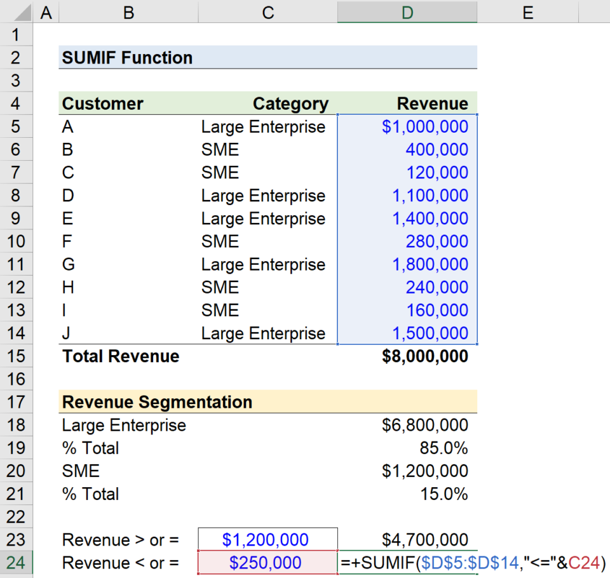Click the Revenue column heading cell
Viewport: 610px width, 578px height.
pyautogui.click(x=432, y=104)
